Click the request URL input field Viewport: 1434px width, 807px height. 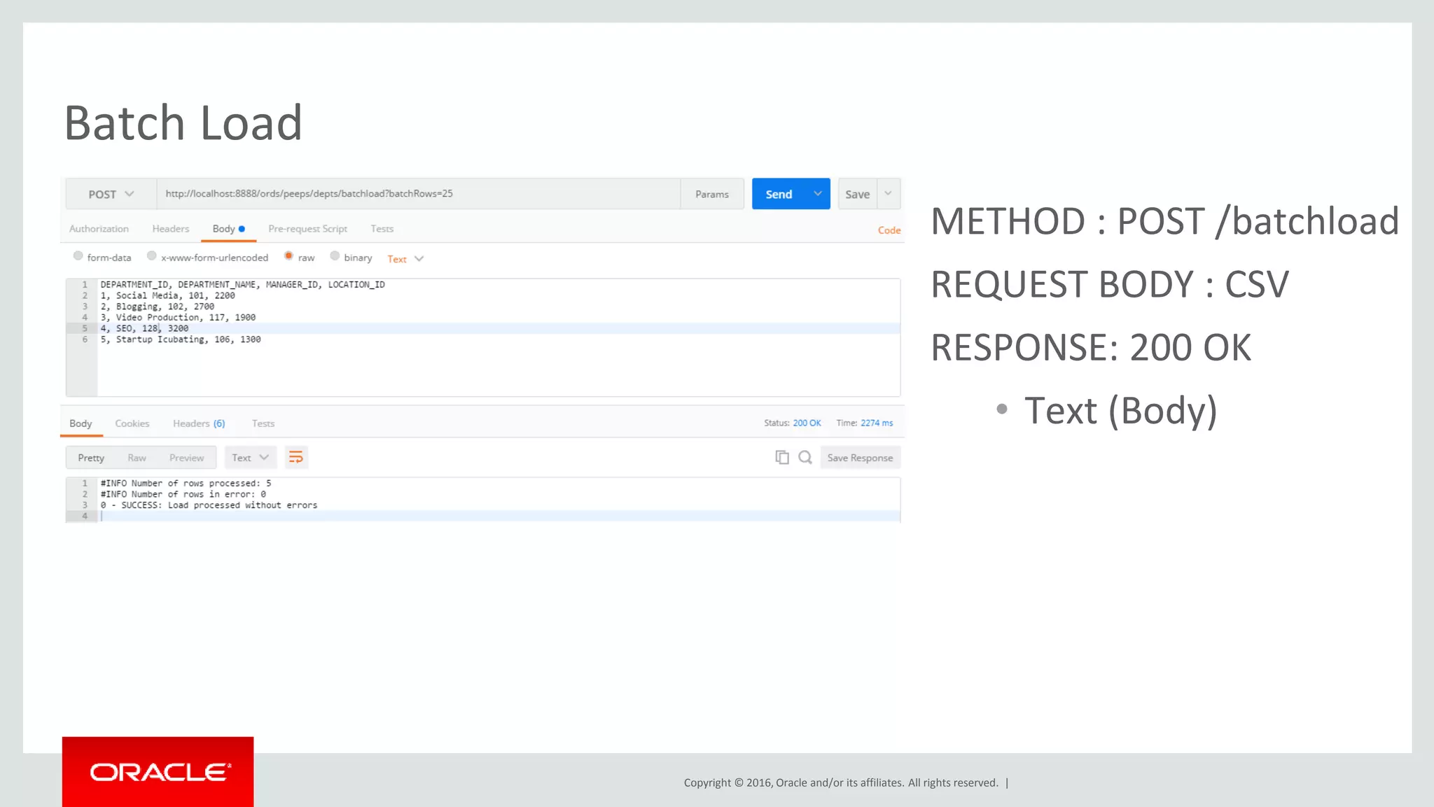(x=417, y=194)
